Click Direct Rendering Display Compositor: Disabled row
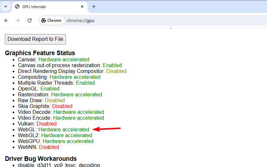The image size is (267, 167). [72, 71]
